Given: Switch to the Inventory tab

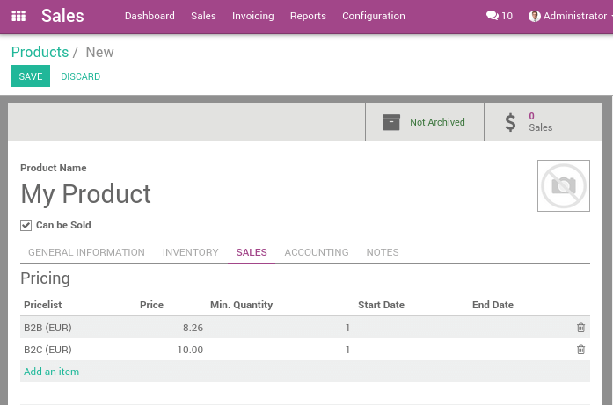Looking at the screenshot, I should pyautogui.click(x=190, y=252).
